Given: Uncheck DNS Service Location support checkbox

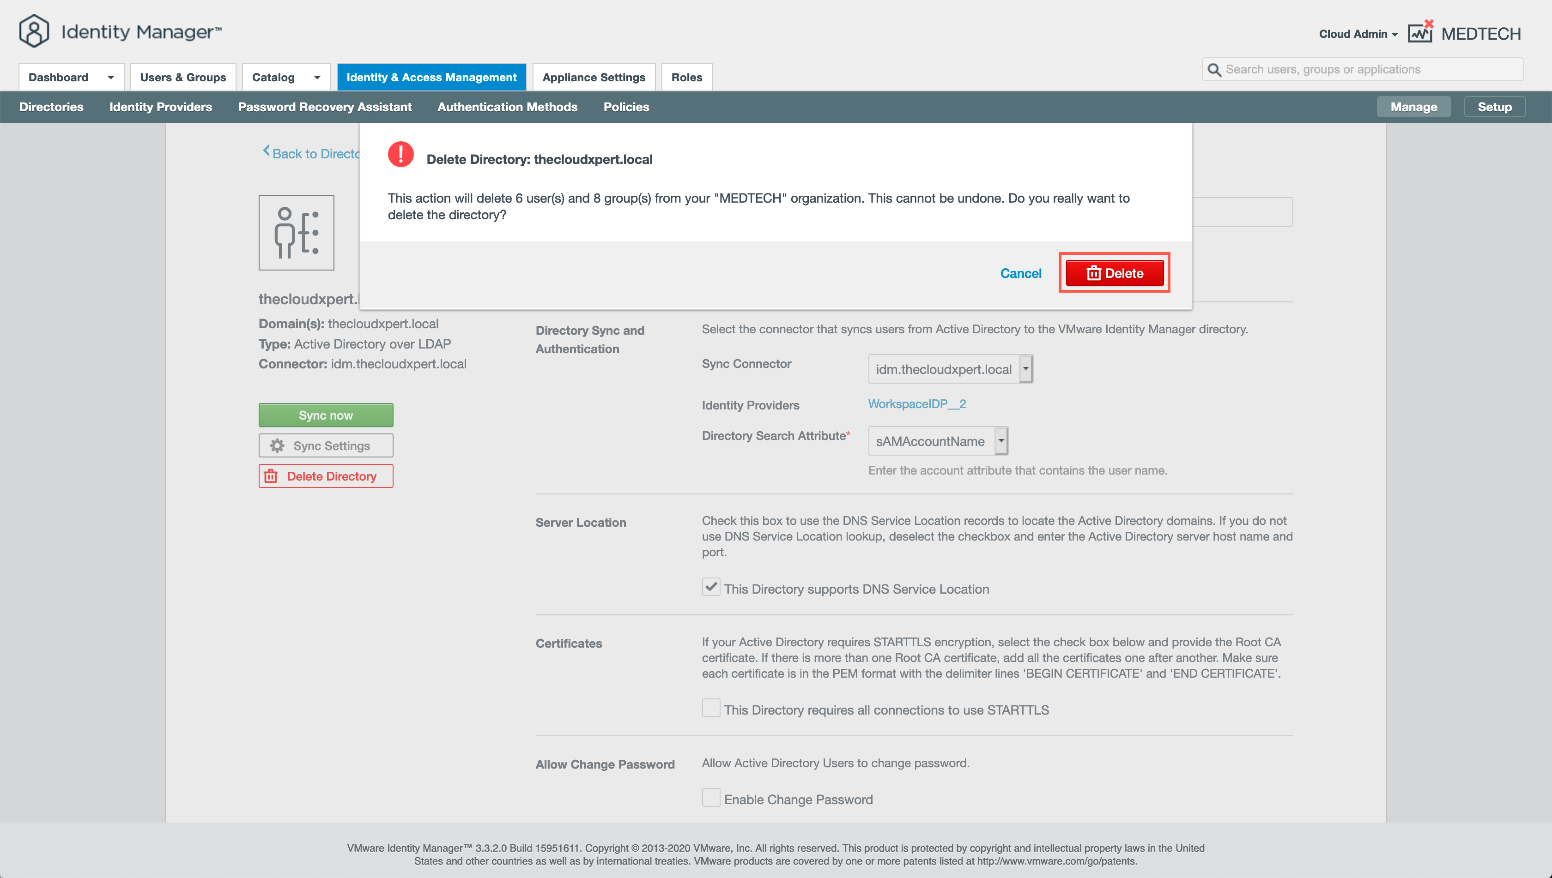Looking at the screenshot, I should [711, 587].
